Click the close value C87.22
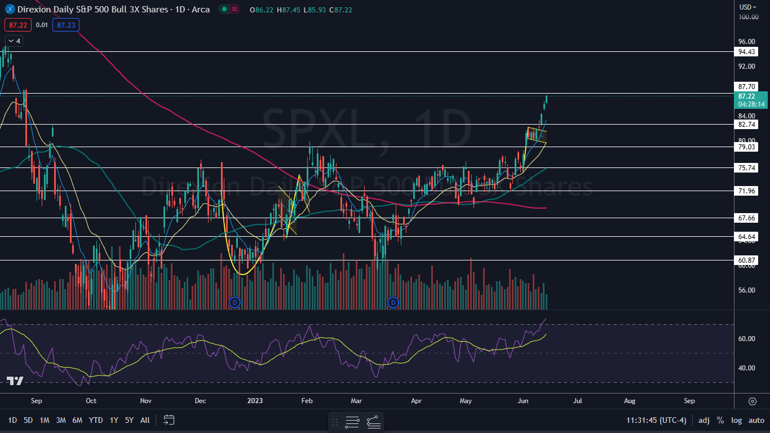770x433 pixels. (341, 10)
